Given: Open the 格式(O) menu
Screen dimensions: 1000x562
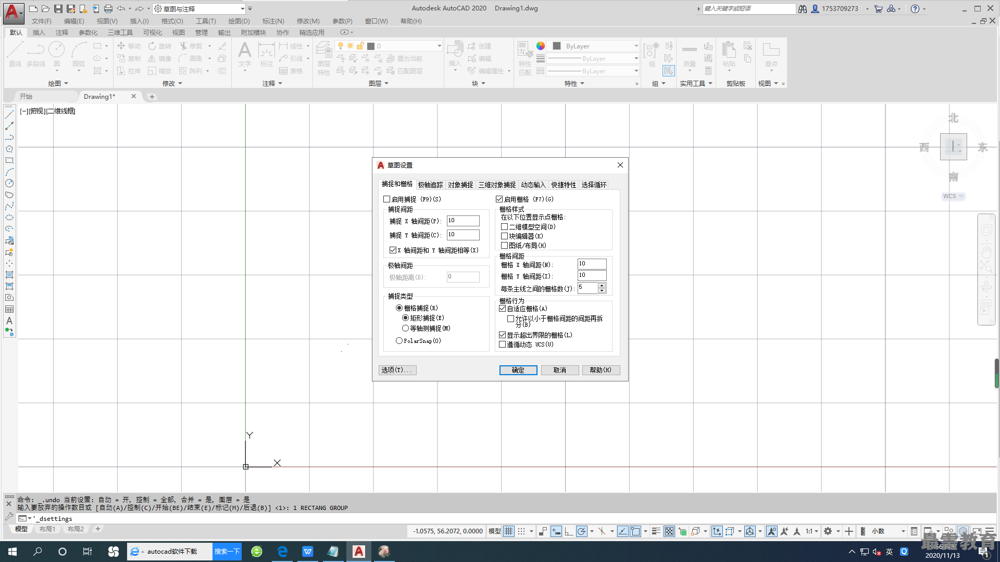Looking at the screenshot, I should pyautogui.click(x=172, y=21).
